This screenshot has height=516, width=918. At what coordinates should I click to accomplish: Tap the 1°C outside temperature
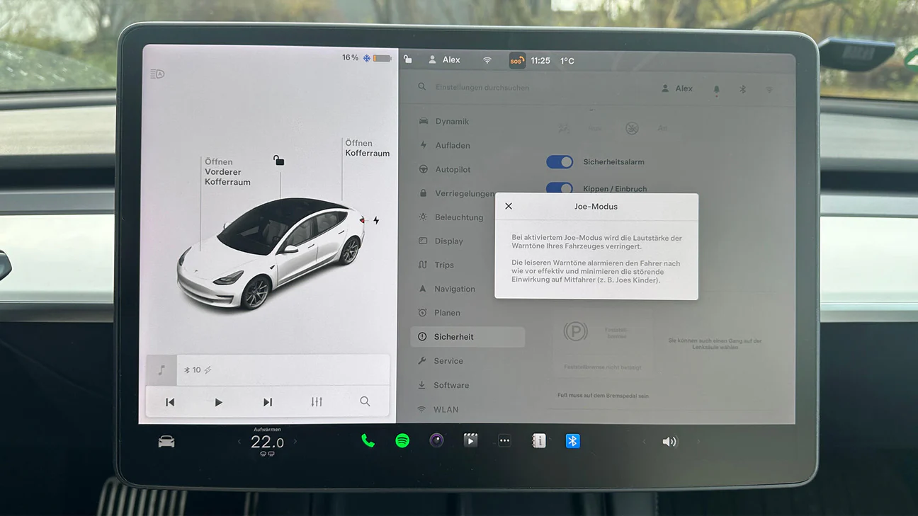click(x=567, y=61)
